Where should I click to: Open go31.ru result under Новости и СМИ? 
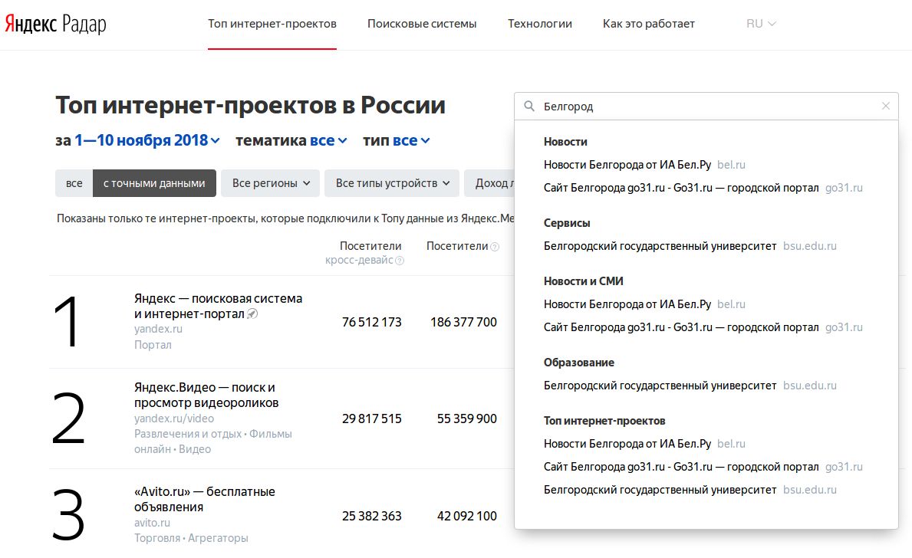pyautogui.click(x=703, y=328)
